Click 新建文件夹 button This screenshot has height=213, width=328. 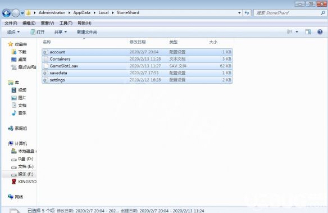[x=87, y=32]
